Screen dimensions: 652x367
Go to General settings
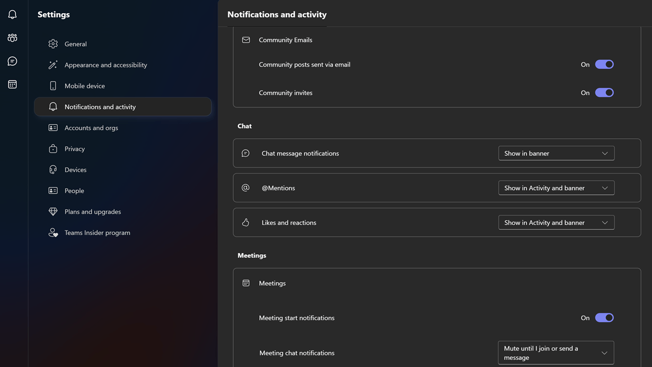click(x=122, y=44)
